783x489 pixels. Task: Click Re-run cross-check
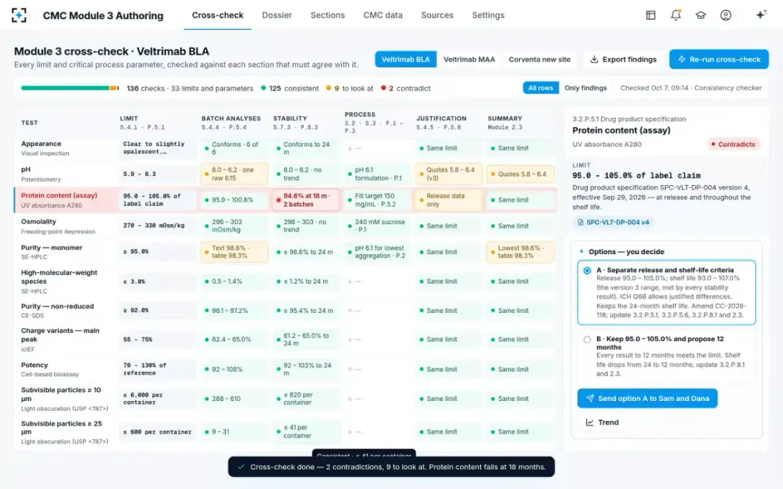click(x=719, y=59)
